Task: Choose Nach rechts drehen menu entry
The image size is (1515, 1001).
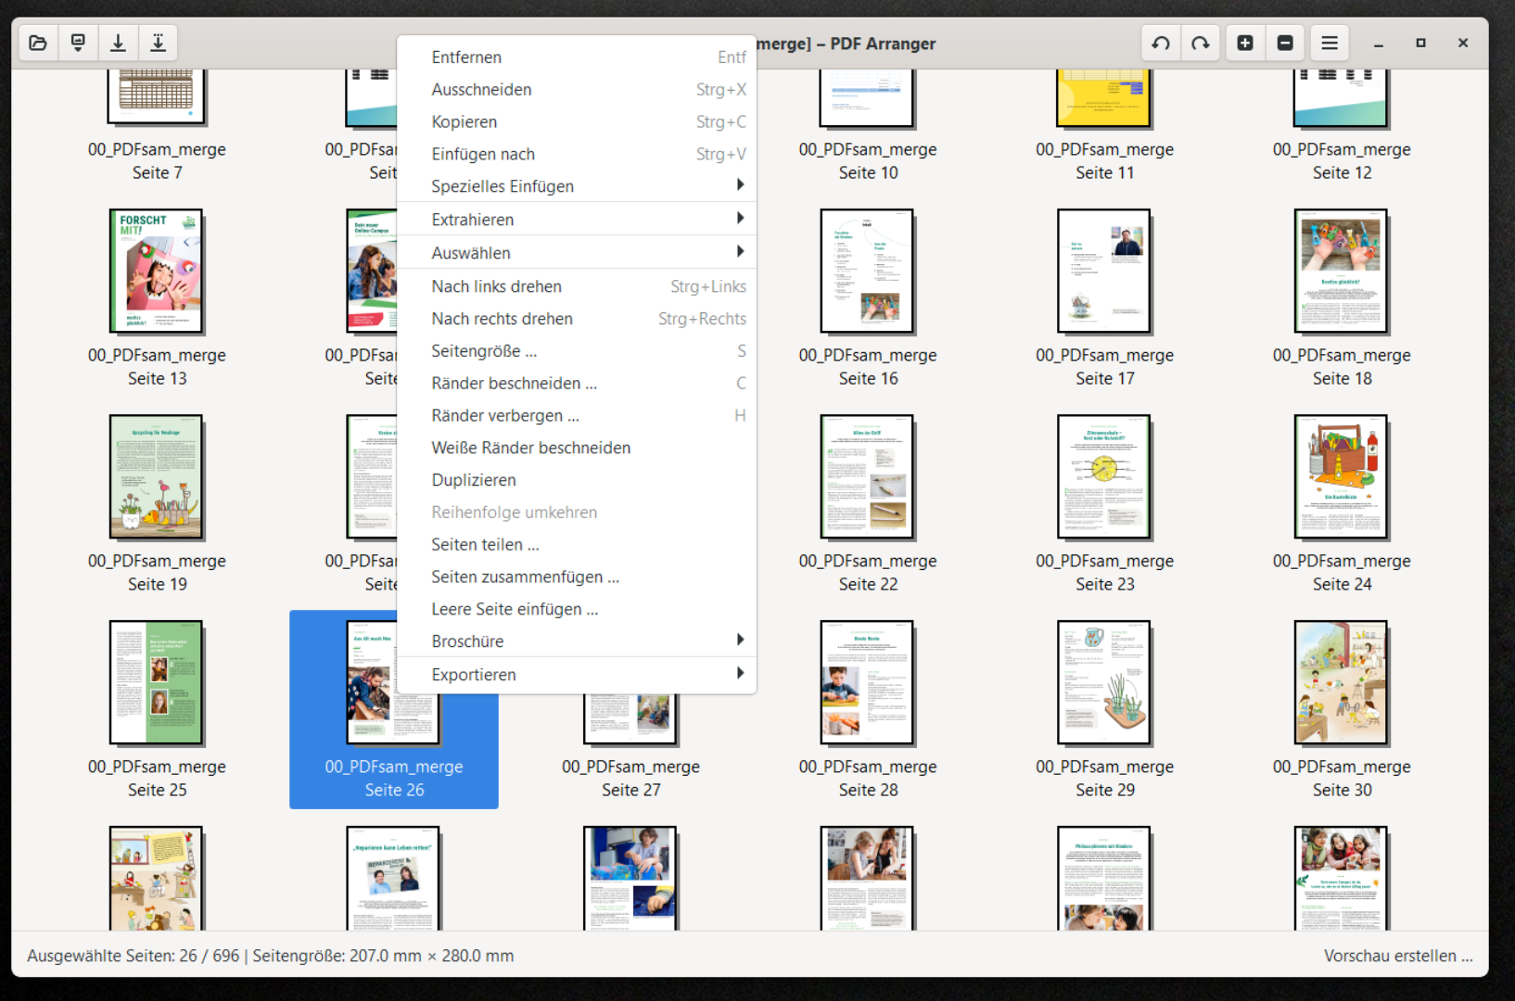Action: pos(502,319)
